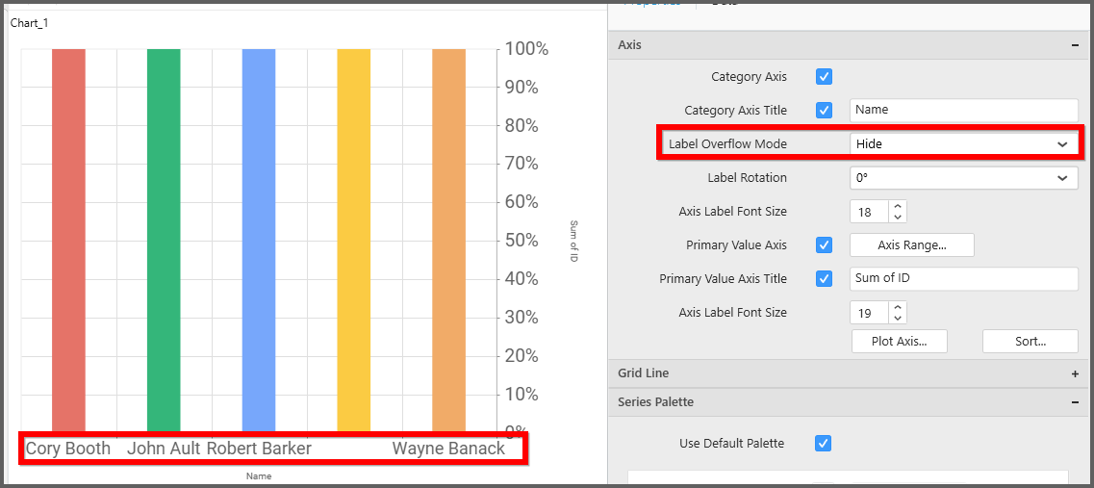Focus the Sum of ID title field
The image size is (1094, 488).
[x=963, y=279]
